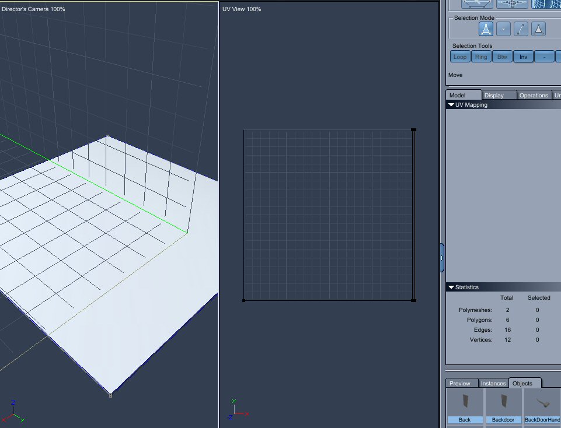Click the axis gizmo in UV View

coord(236,411)
